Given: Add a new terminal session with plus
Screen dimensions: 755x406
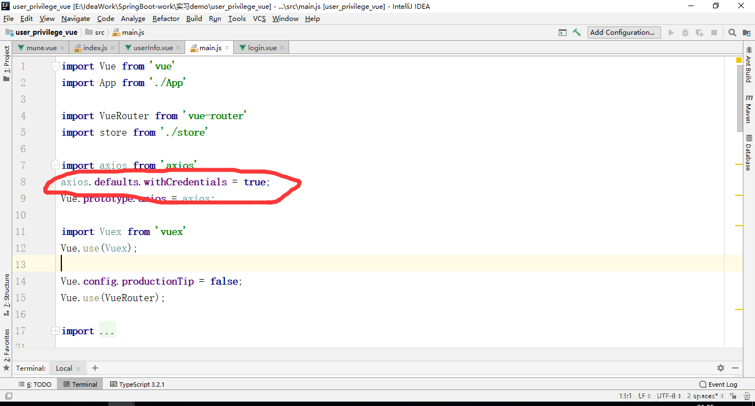Looking at the screenshot, I should point(95,368).
